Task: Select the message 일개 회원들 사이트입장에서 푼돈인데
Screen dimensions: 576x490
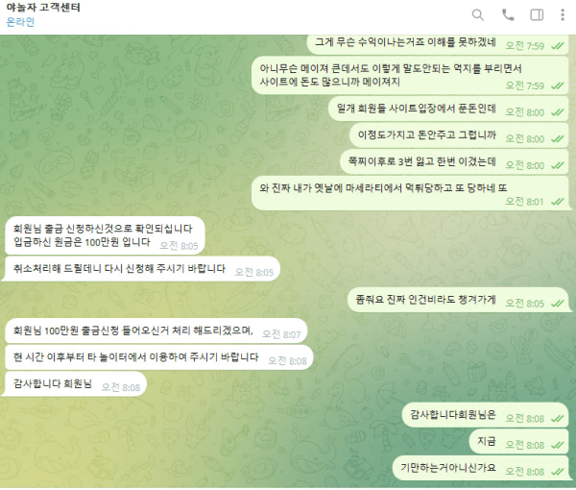Action: (448, 109)
